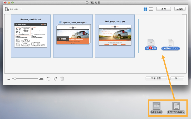Click the vertical scrollbar of the file area
This screenshot has height=119, width=191.
point(185,44)
